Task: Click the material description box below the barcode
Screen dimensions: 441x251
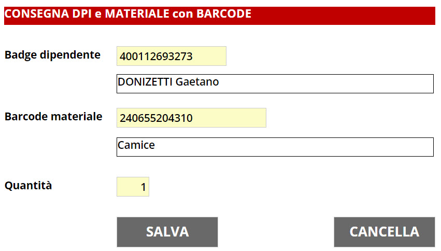Action: click(x=275, y=147)
